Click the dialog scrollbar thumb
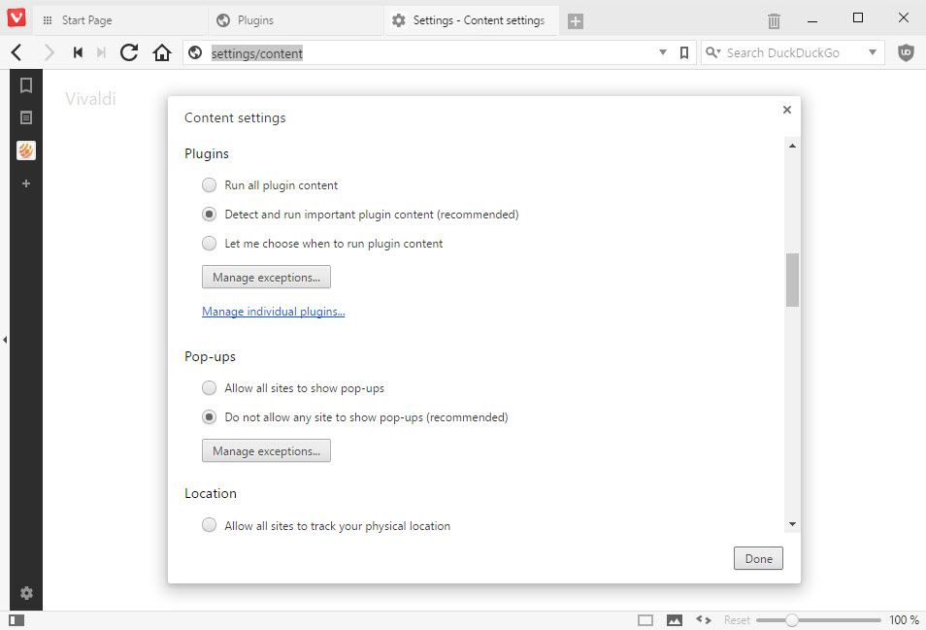926x630 pixels. (x=792, y=280)
